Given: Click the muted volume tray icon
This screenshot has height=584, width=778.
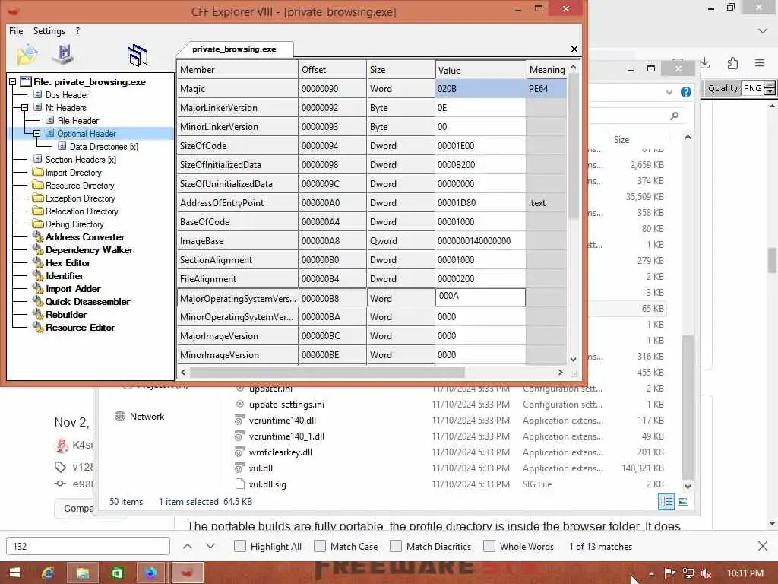Looking at the screenshot, I should pos(707,573).
